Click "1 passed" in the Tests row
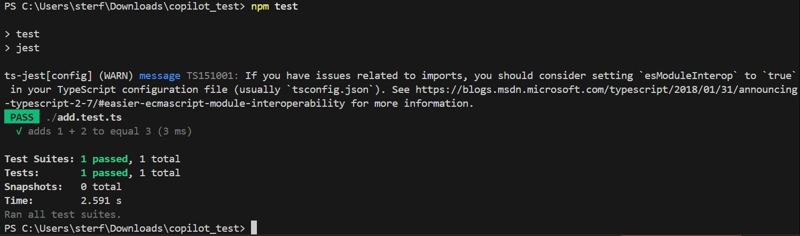 [x=104, y=172]
